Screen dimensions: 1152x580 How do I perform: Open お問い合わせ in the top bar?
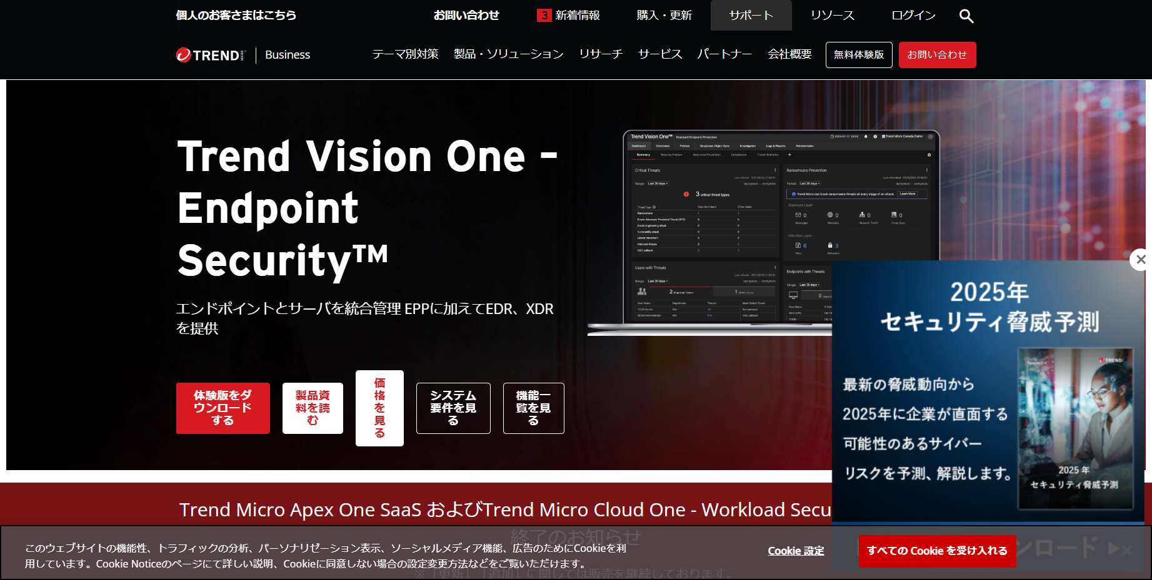466,15
